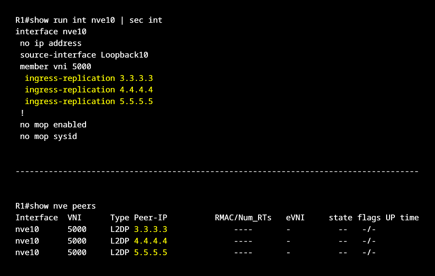This screenshot has height=276, width=435.
Task: Click the 'no mop enabled' line
Action: (53, 124)
